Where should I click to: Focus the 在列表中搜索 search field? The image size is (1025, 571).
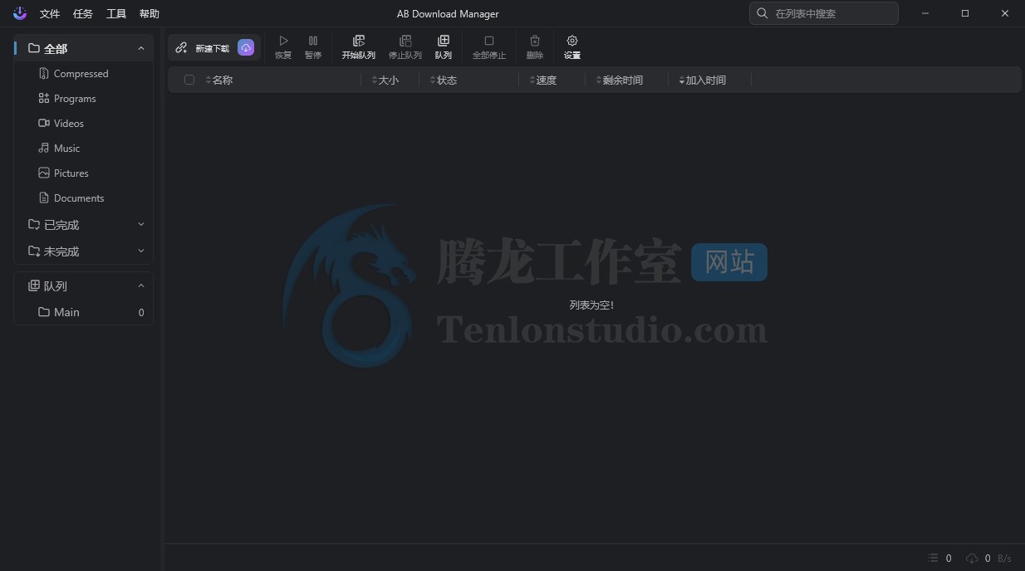point(823,13)
